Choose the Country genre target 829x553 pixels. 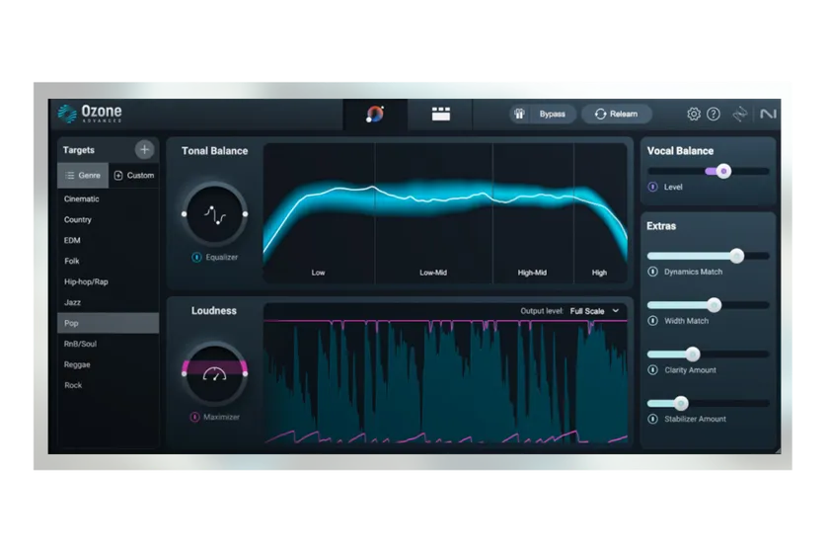[108, 219]
